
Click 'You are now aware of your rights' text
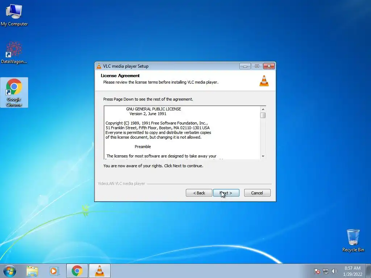click(x=153, y=166)
